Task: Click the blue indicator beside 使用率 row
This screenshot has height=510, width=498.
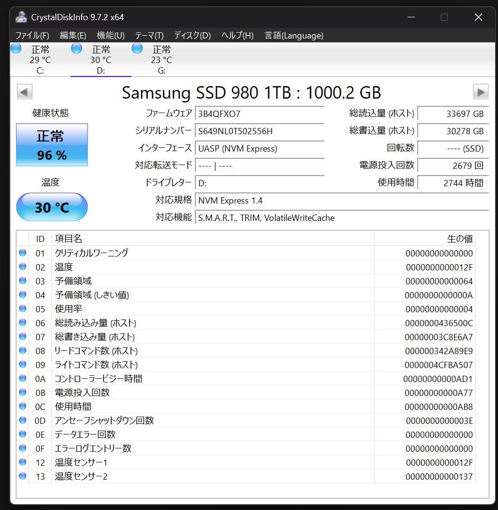Action: 22,309
